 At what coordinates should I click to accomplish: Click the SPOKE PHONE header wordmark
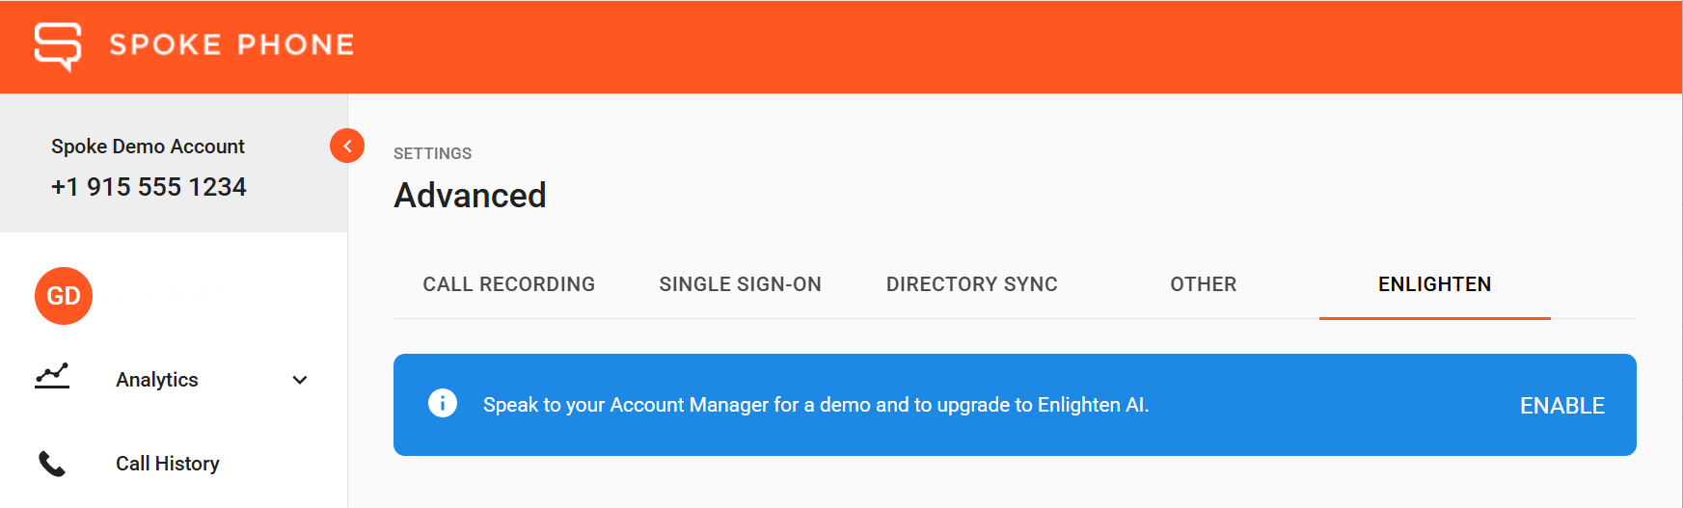232,45
